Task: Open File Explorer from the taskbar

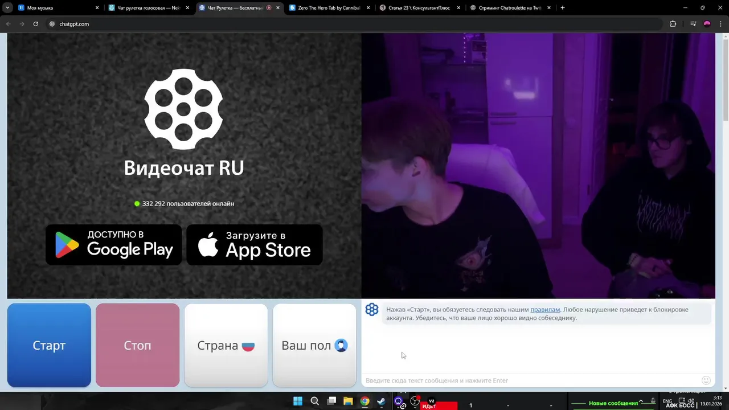Action: point(348,401)
